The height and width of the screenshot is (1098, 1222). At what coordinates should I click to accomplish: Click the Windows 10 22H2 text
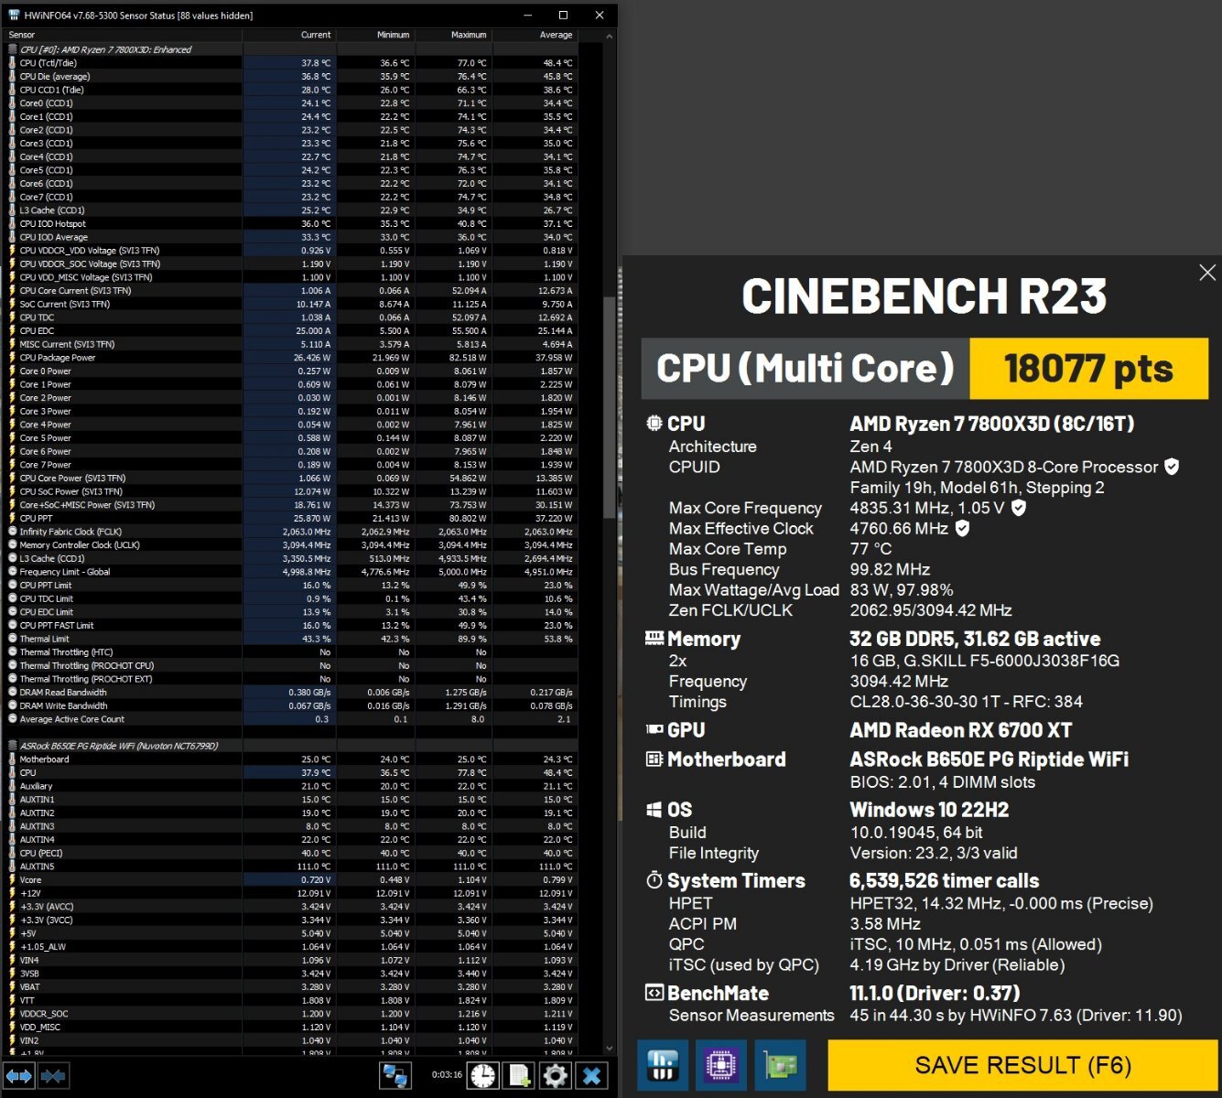click(929, 810)
